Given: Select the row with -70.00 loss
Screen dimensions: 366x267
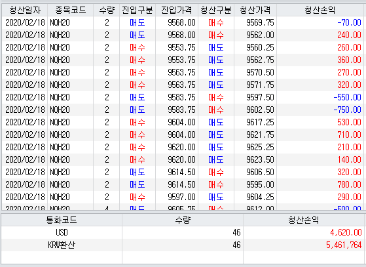Looking at the screenshot, I should pyautogui.click(x=183, y=23).
